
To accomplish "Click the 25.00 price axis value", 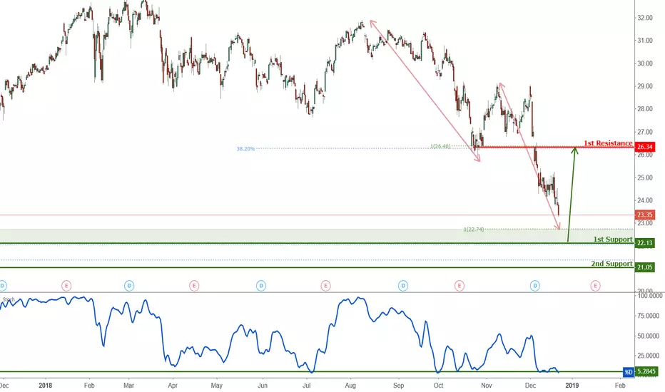I will coord(644,177).
